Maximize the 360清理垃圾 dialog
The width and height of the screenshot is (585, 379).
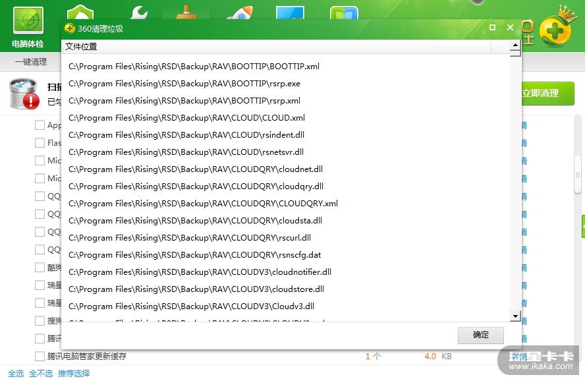pos(493,27)
